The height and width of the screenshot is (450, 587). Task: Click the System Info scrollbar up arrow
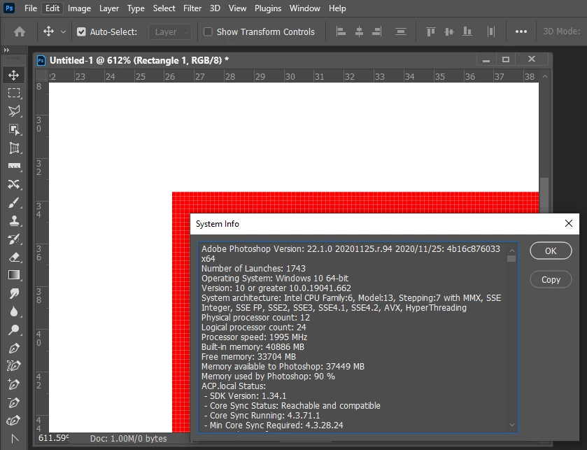pos(511,250)
